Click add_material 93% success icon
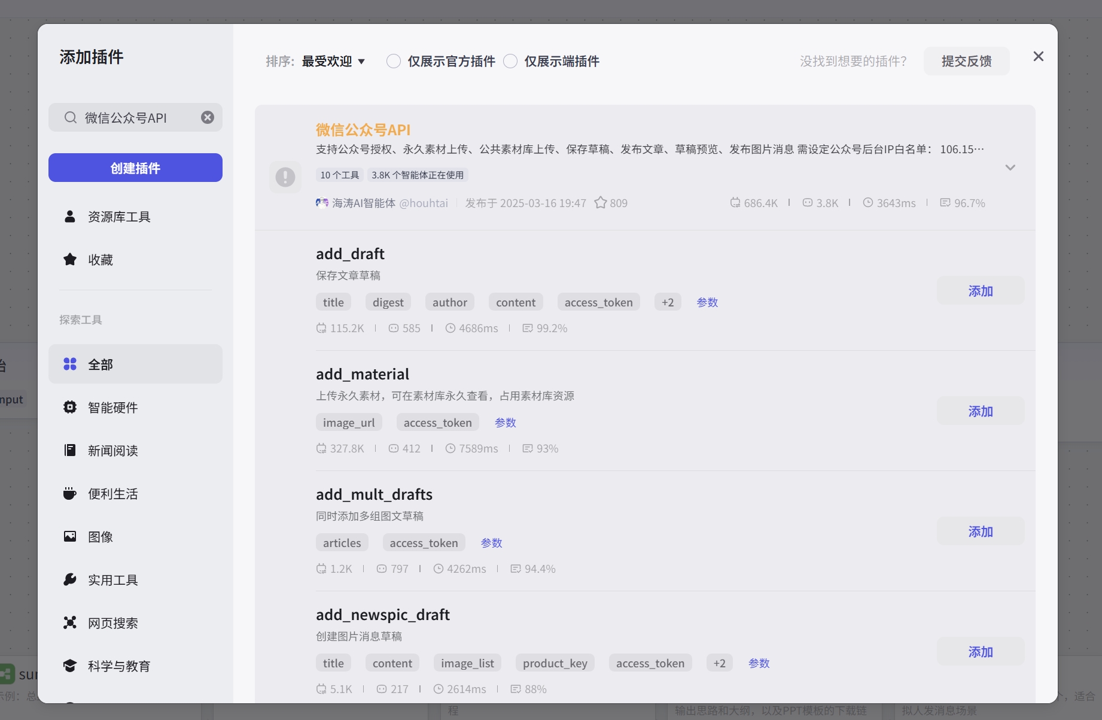1102x720 pixels. tap(528, 448)
